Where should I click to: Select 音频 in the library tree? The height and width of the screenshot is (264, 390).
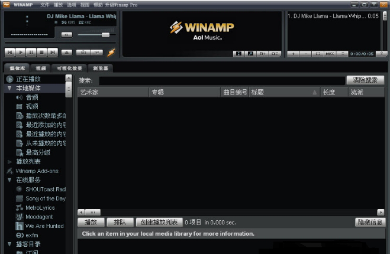(32, 97)
